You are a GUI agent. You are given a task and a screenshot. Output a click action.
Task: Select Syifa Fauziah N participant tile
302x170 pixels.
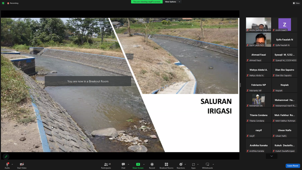285,40
